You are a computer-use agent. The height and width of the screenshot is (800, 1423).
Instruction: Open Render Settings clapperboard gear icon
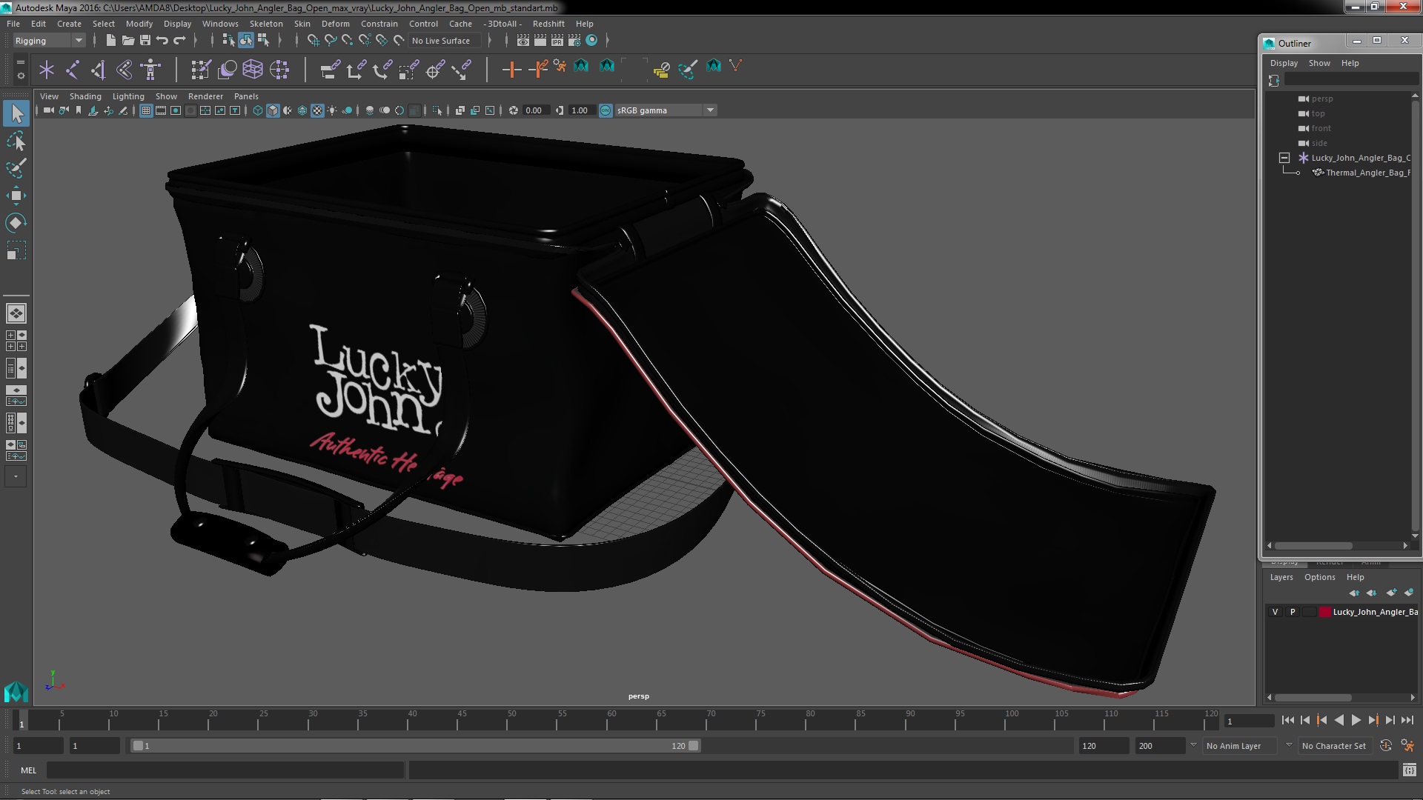[574, 41]
